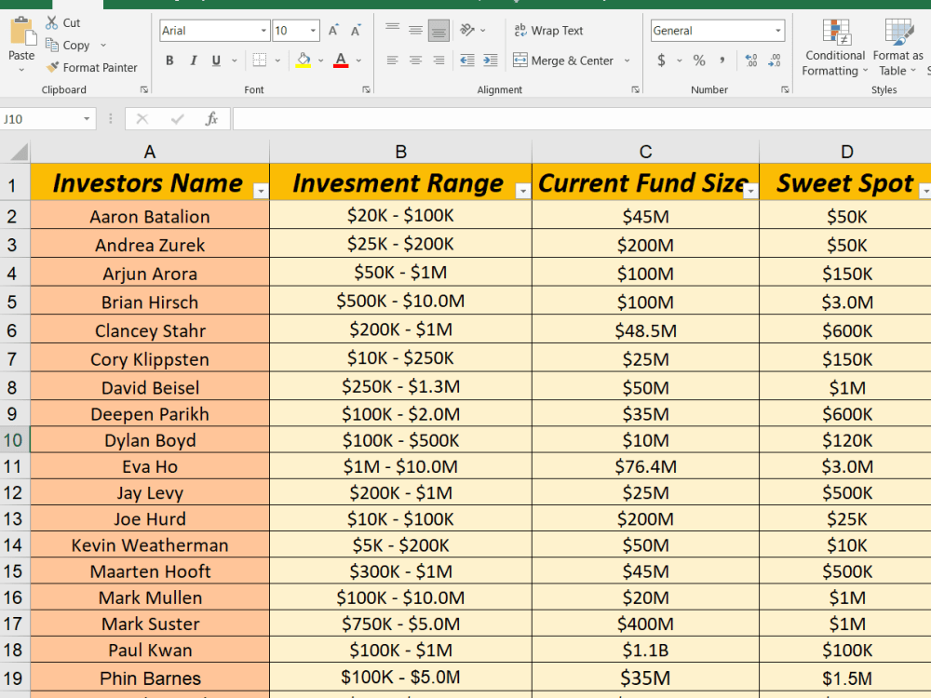
Task: Open the Name Box dropdown arrow
Action: pyautogui.click(x=87, y=119)
